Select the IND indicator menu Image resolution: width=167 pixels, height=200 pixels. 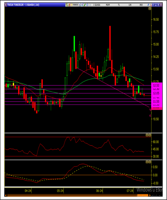(x=141, y=5)
